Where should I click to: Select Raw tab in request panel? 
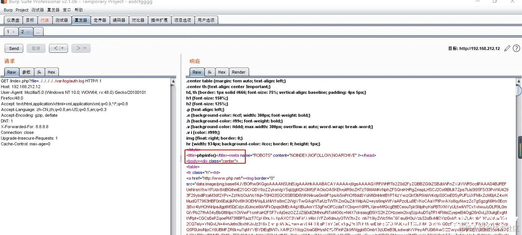(11, 72)
